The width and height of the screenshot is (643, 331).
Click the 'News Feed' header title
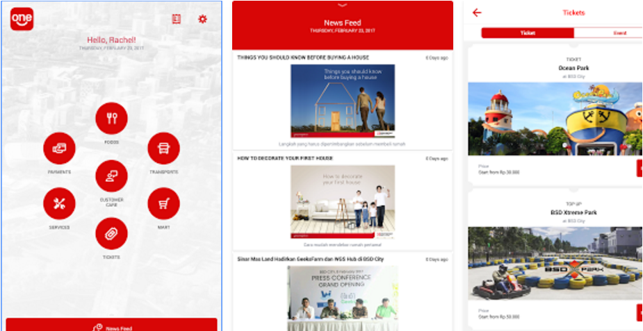343,23
